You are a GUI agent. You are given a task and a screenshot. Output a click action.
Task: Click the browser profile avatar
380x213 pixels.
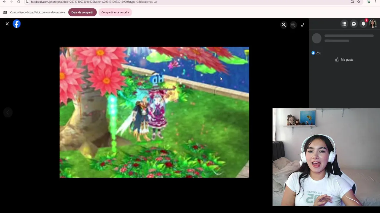click(x=369, y=2)
